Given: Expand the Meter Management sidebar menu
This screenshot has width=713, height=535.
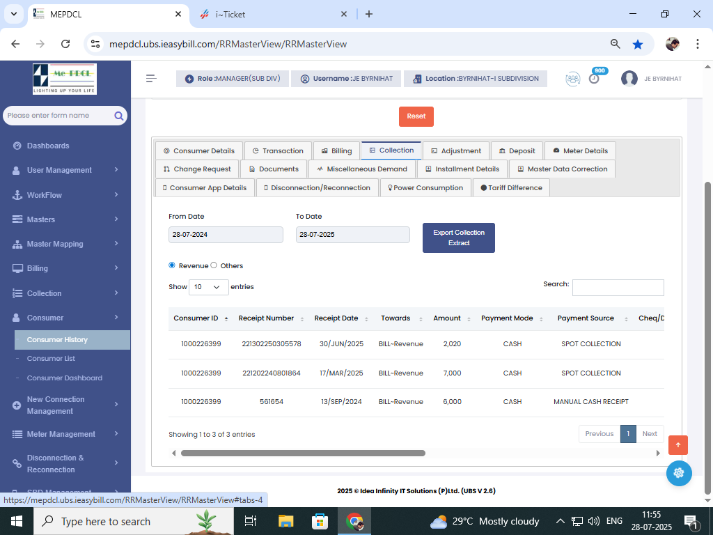Looking at the screenshot, I should tap(65, 434).
